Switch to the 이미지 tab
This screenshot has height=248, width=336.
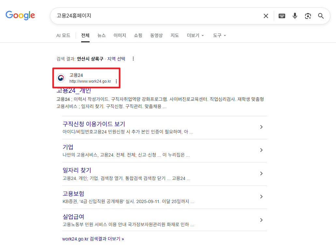pos(120,35)
